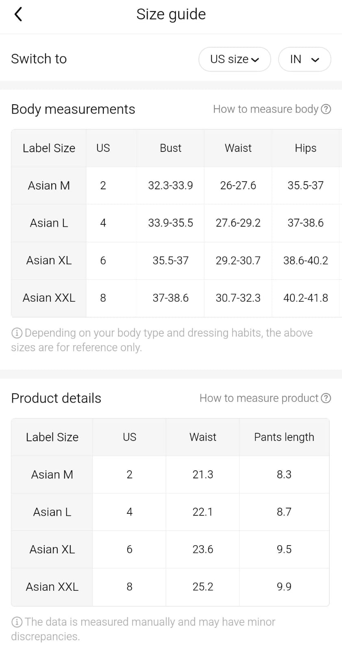Tap the Size guide page title
The height and width of the screenshot is (651, 342).
pyautogui.click(x=171, y=14)
